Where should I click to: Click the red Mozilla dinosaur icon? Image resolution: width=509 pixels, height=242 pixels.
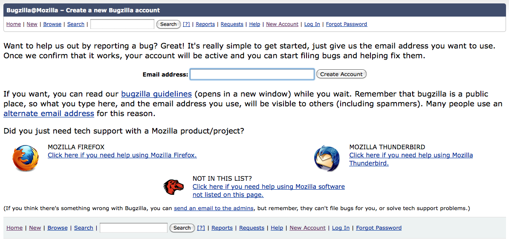click(x=174, y=186)
